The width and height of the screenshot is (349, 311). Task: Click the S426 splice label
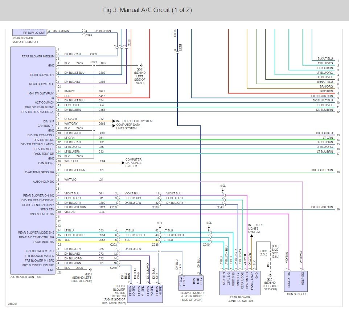[x=275, y=253]
